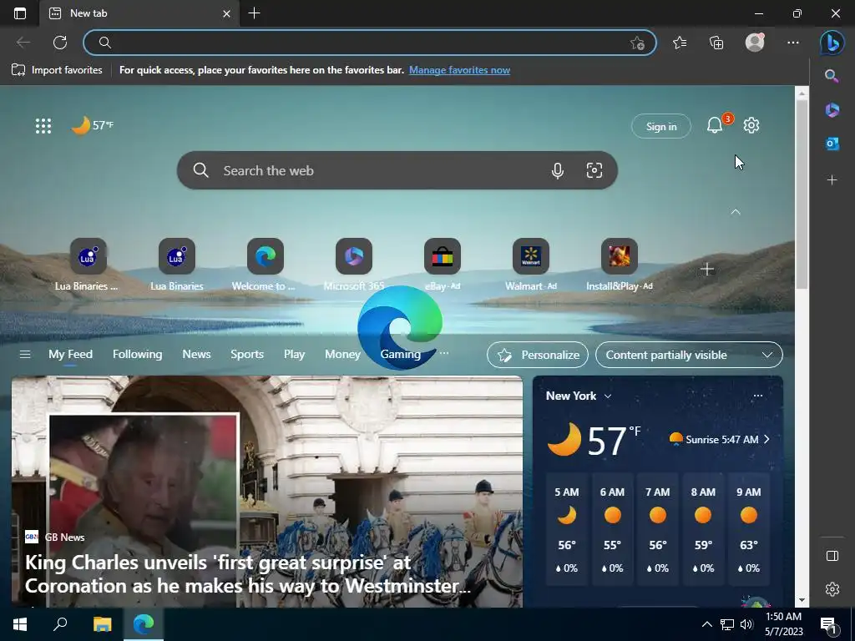Viewport: 855px width, 641px height.
Task: Click the Sign in button
Action: [x=661, y=127]
